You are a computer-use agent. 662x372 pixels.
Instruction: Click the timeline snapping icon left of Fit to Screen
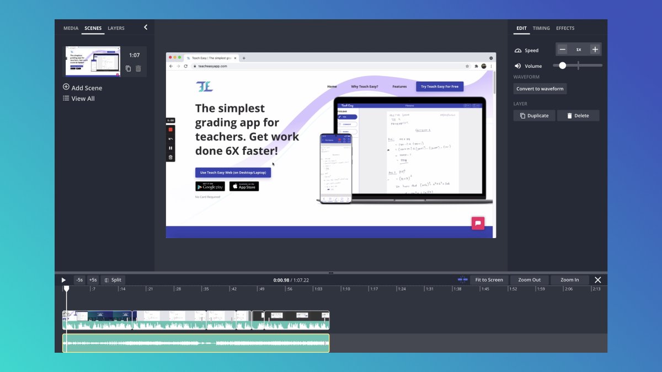[462, 279]
